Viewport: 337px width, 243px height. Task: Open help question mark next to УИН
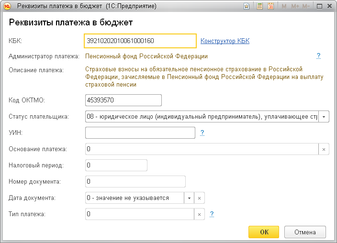tap(202, 133)
